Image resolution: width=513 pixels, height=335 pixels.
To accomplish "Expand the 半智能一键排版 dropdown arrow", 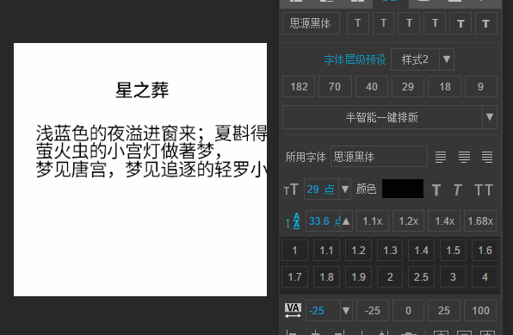I will pyautogui.click(x=490, y=117).
